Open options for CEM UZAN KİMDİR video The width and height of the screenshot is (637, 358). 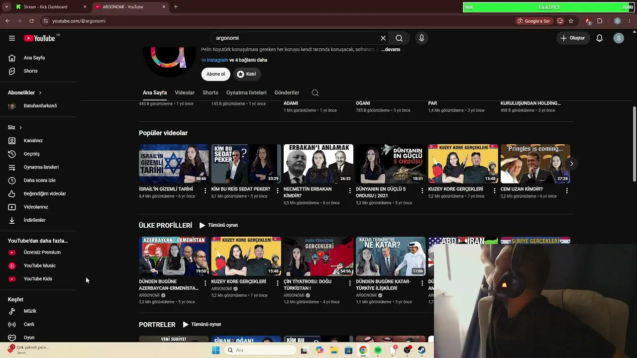pyautogui.click(x=567, y=190)
